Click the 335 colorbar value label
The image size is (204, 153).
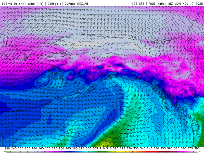[x=136, y=148]
